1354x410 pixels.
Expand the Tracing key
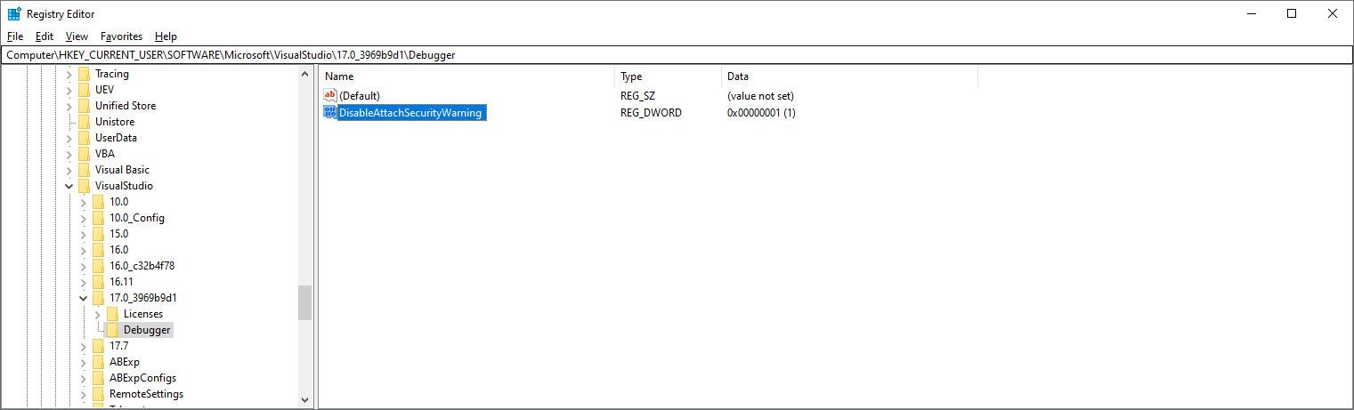pos(69,74)
